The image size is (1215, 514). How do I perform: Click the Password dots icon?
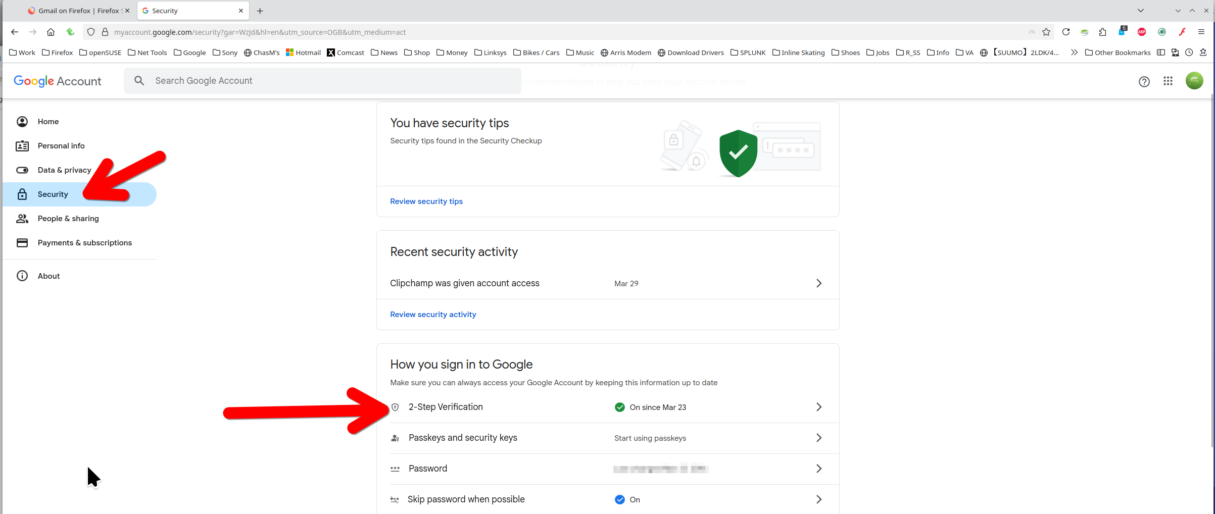[x=395, y=469]
